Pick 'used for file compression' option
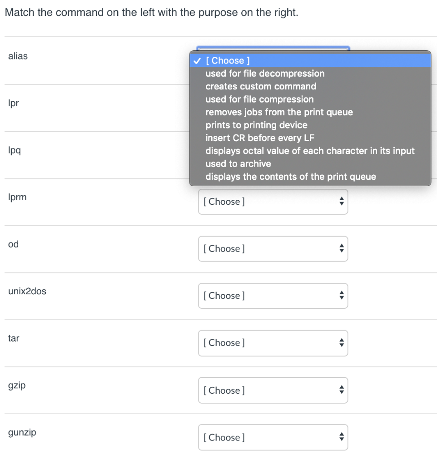The height and width of the screenshot is (465, 437). point(259,99)
